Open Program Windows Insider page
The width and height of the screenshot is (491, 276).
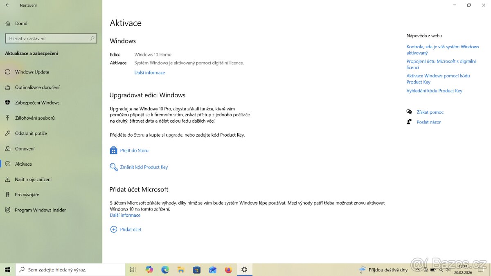click(x=40, y=210)
